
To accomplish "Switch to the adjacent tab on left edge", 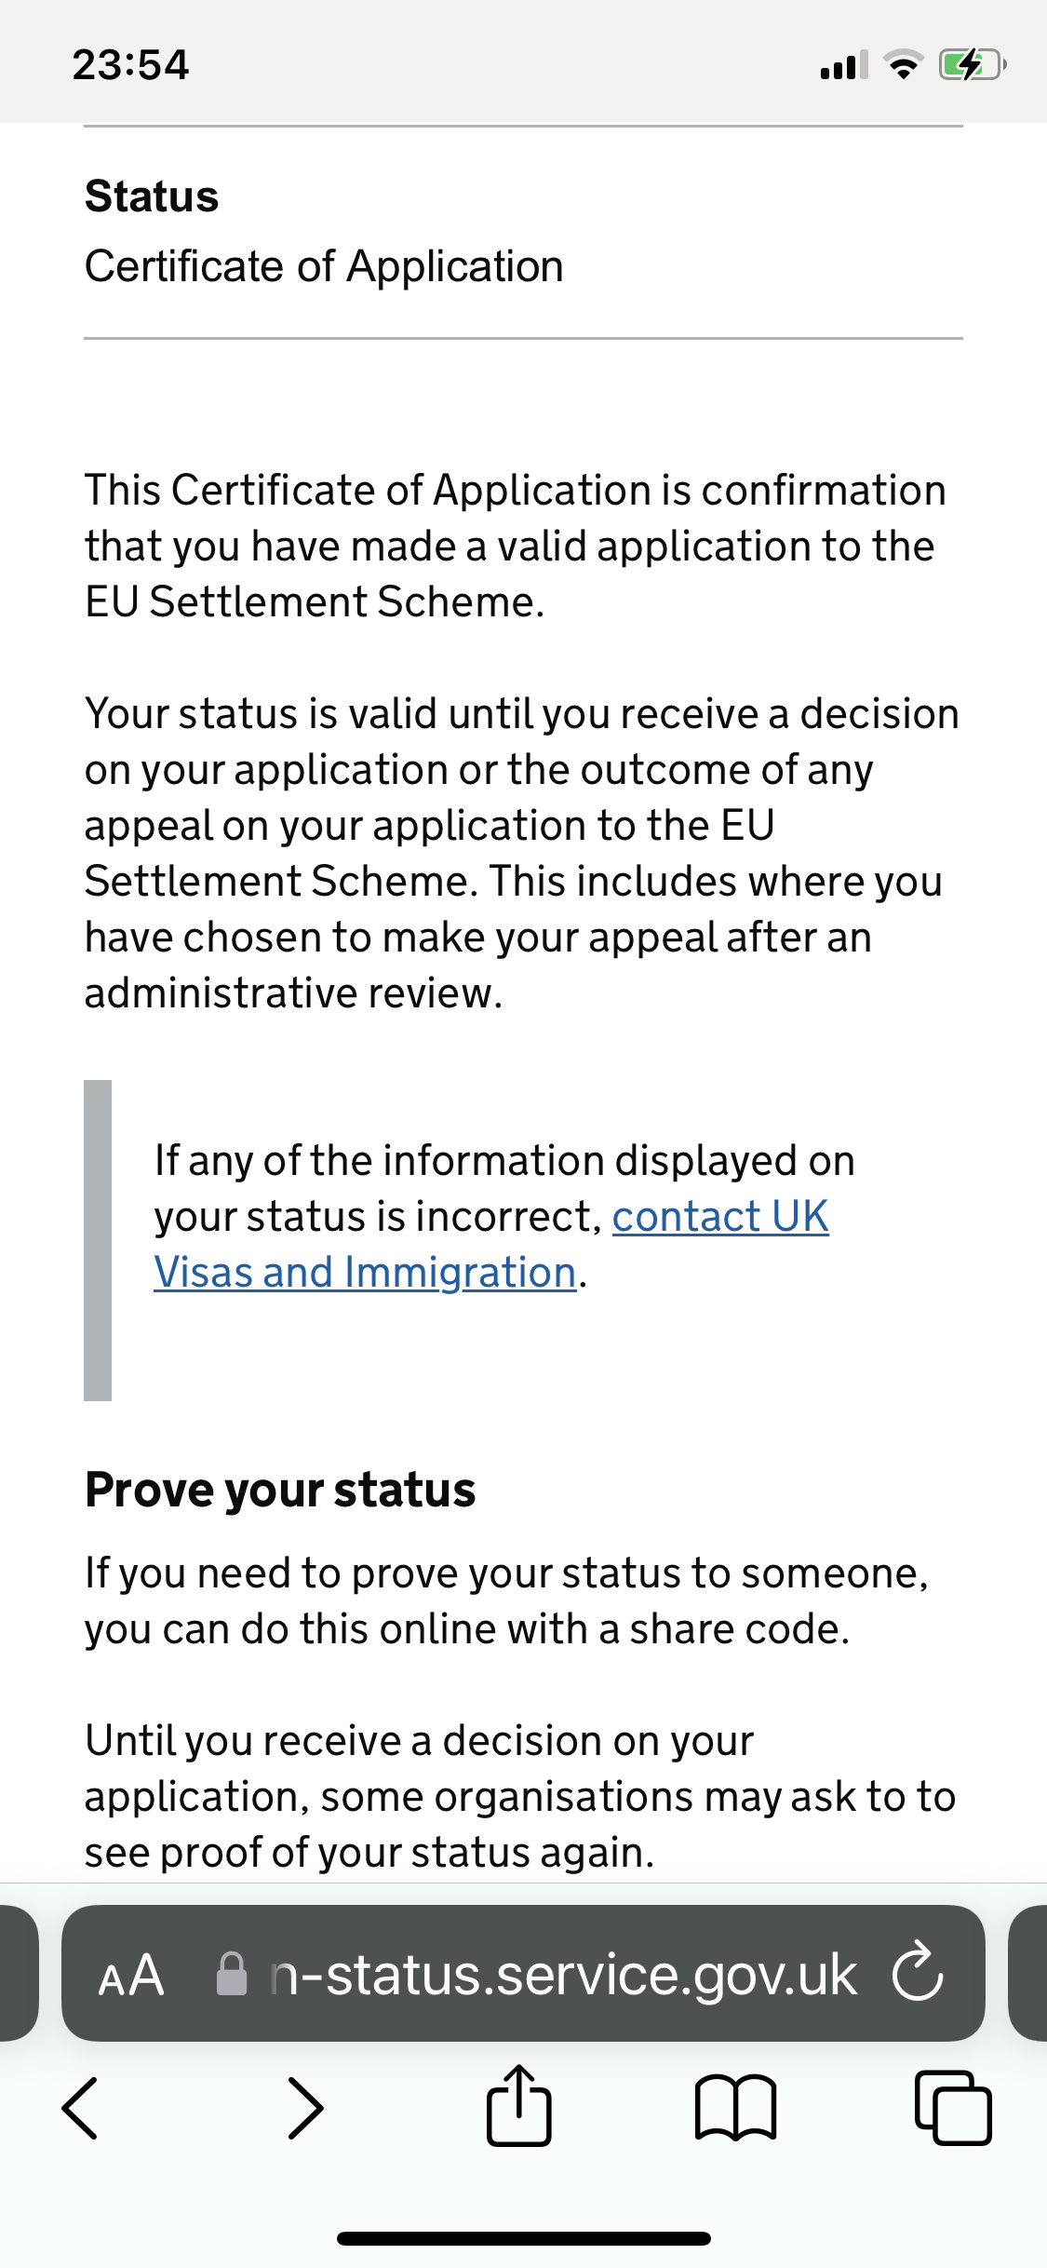I will point(19,1974).
